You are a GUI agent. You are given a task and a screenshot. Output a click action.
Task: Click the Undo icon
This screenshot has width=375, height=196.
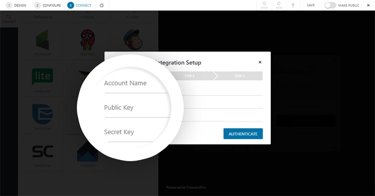[x=264, y=5]
